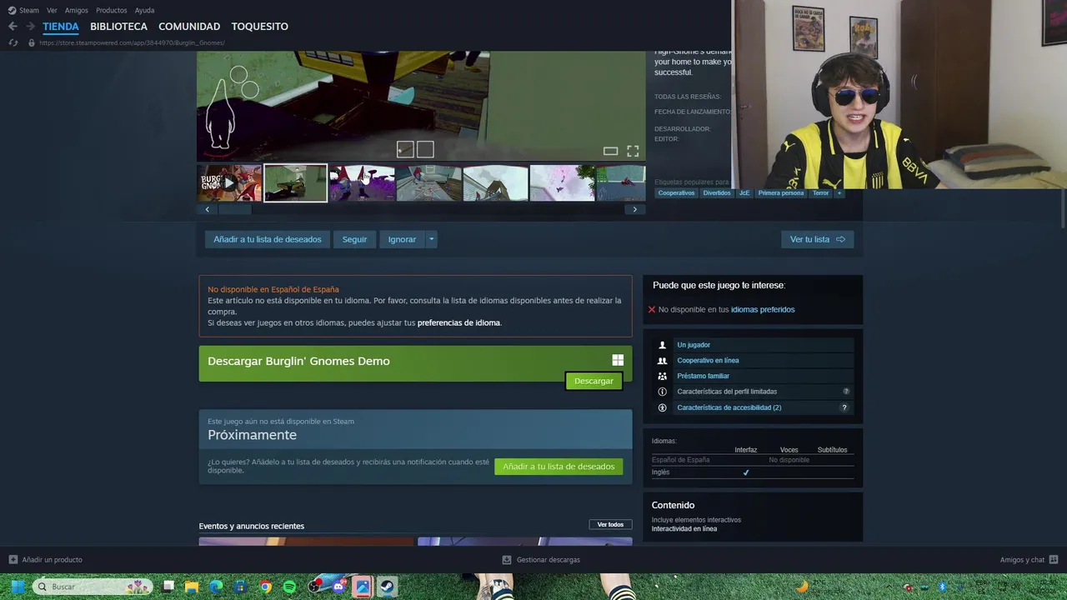This screenshot has height=600, width=1067.
Task: Select the Primera persona tag
Action: tap(781, 193)
